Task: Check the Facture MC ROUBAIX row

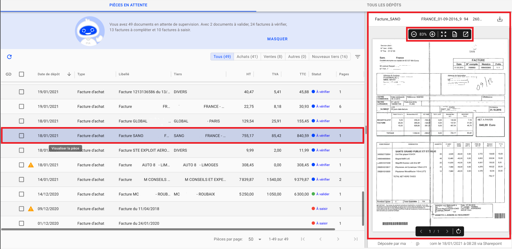Action: 21,194
